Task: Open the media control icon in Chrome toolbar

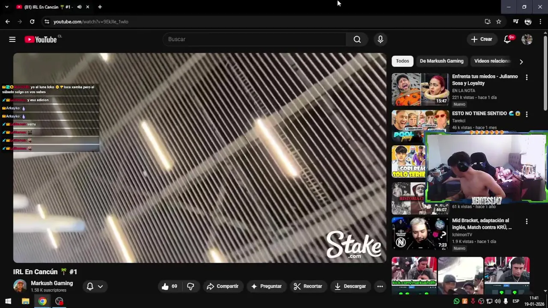Action: point(516,21)
